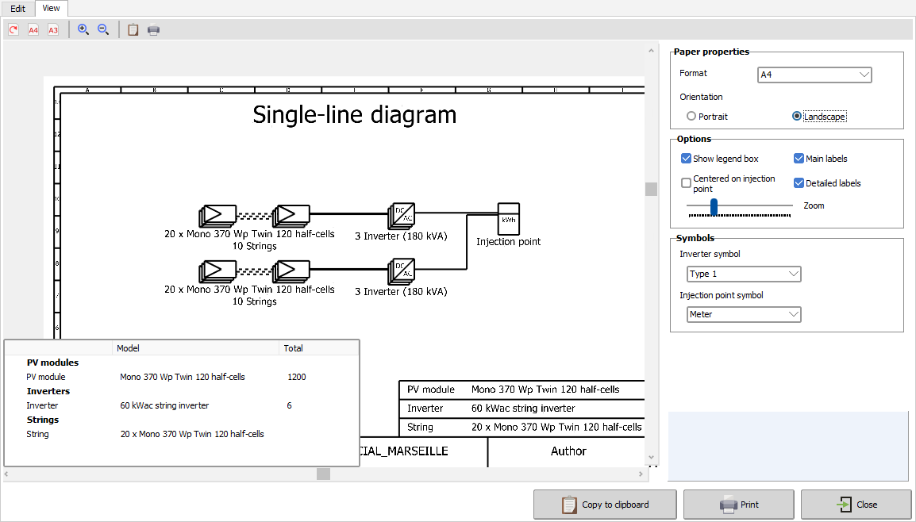Open the Injection point symbol Meter dropdown
The image size is (916, 522).
744,314
